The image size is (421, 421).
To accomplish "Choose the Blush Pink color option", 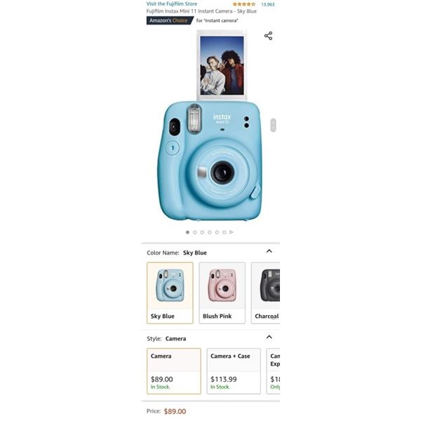I will click(222, 293).
